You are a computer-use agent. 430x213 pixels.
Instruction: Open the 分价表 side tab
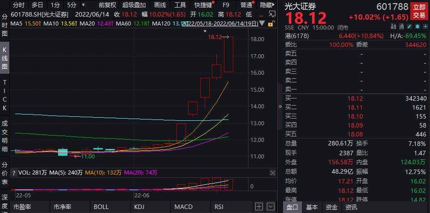4,173
